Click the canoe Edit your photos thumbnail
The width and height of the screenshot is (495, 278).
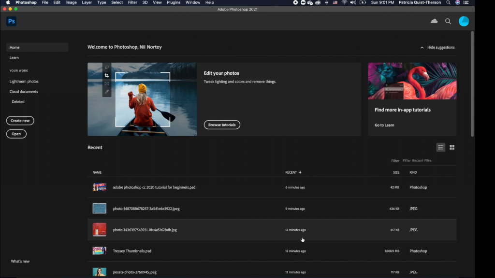pyautogui.click(x=143, y=99)
